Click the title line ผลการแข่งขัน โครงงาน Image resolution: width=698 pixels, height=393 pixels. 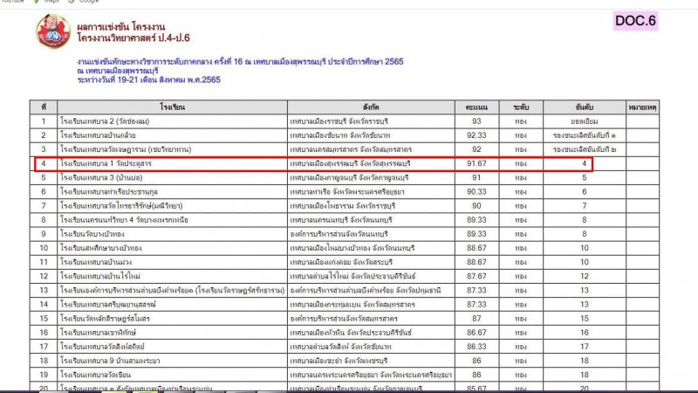point(120,27)
